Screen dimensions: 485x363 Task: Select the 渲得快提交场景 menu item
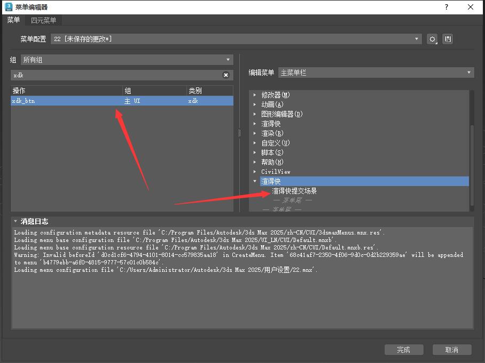(294, 191)
